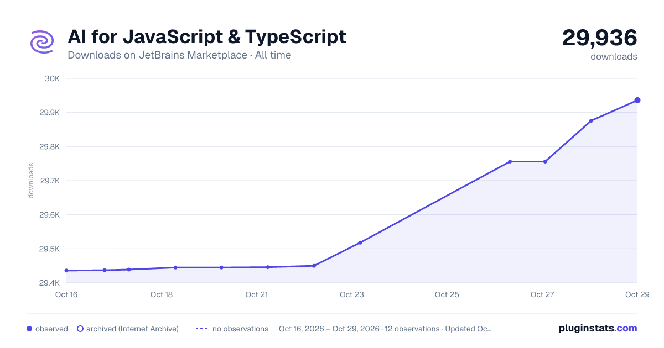664x348 pixels.
Task: Click the first Oct 16 data point
Action: 66,271
